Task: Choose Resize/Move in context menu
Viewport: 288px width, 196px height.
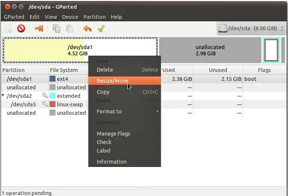Action: (x=124, y=81)
